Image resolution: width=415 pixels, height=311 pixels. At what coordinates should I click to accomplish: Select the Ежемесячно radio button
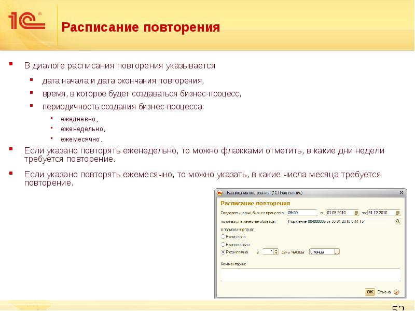[223, 252]
